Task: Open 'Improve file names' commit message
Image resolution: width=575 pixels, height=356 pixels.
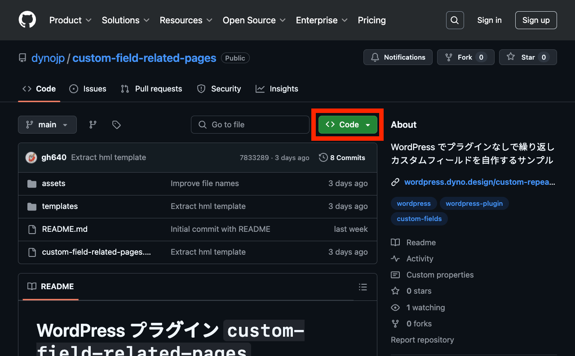Action: (205, 183)
